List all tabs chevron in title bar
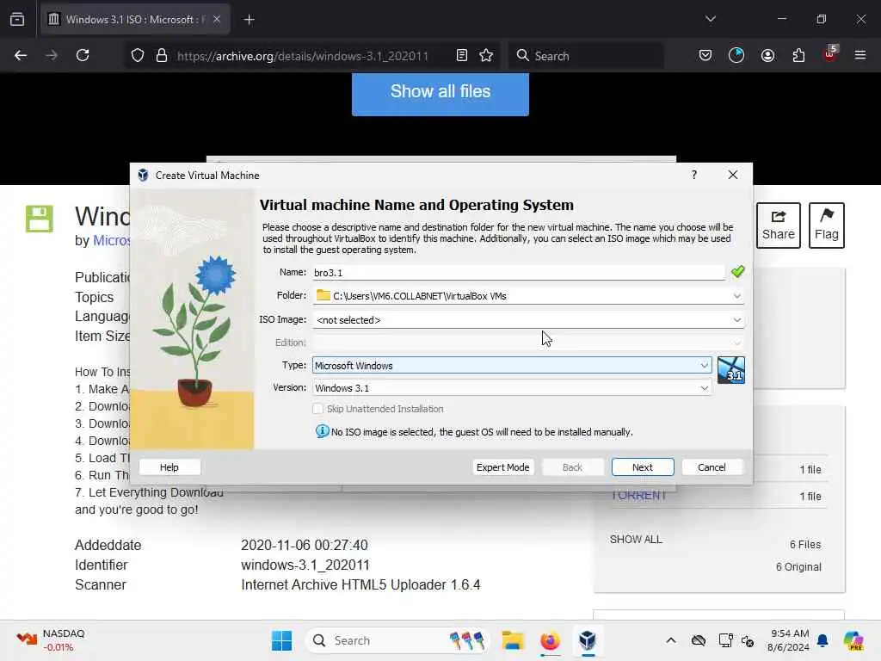The height and width of the screenshot is (661, 881). [x=710, y=19]
